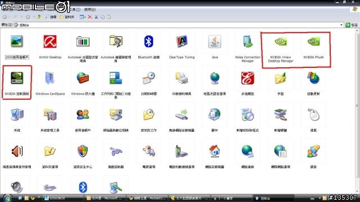Expand the address bar dropdown arrow
Viewport: 360px width, 202px height.
point(341,25)
